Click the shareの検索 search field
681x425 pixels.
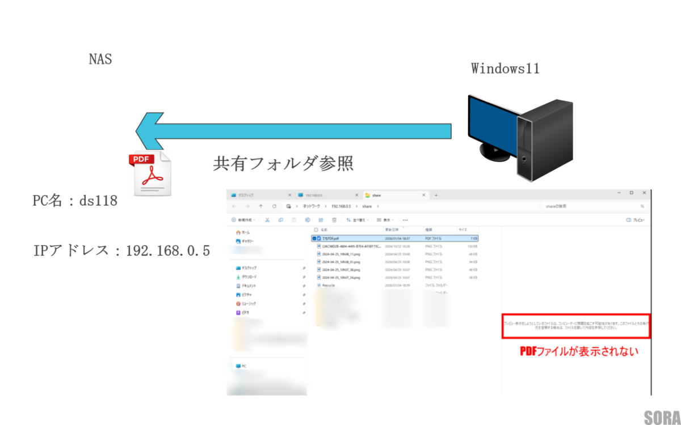590,207
